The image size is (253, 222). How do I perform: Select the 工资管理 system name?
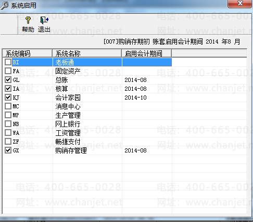coord(68,133)
